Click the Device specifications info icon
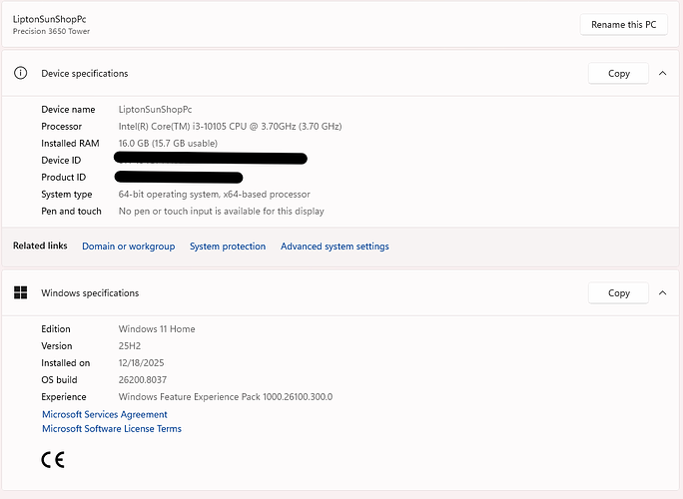Screen dimensions: 683x499 coord(21,73)
